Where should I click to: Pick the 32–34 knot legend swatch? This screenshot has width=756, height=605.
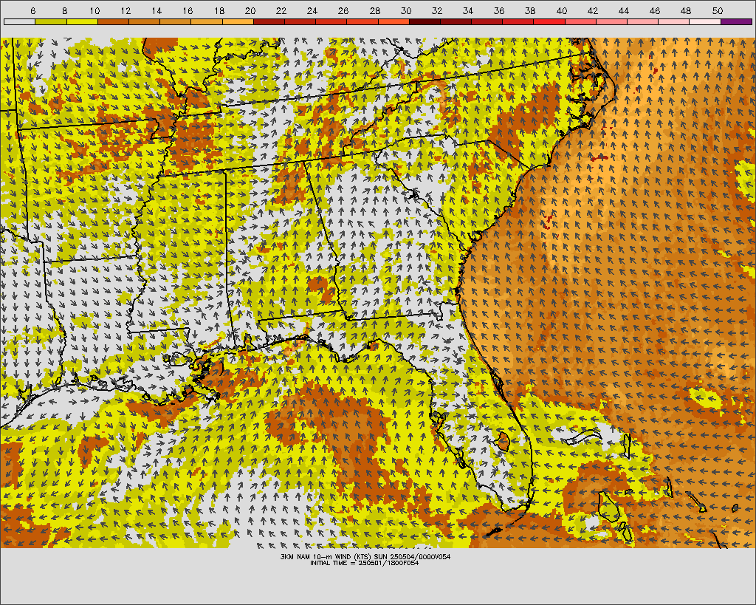pos(456,21)
